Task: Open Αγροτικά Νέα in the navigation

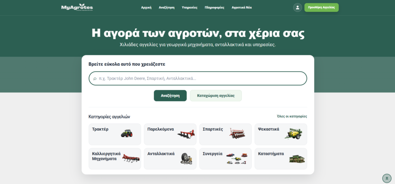Action: coord(242,8)
